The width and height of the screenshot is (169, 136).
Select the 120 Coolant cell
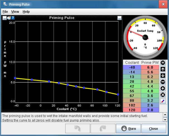132,110
